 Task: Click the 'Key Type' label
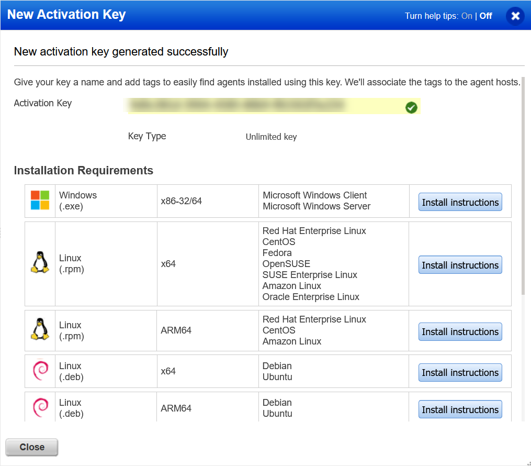click(x=147, y=136)
